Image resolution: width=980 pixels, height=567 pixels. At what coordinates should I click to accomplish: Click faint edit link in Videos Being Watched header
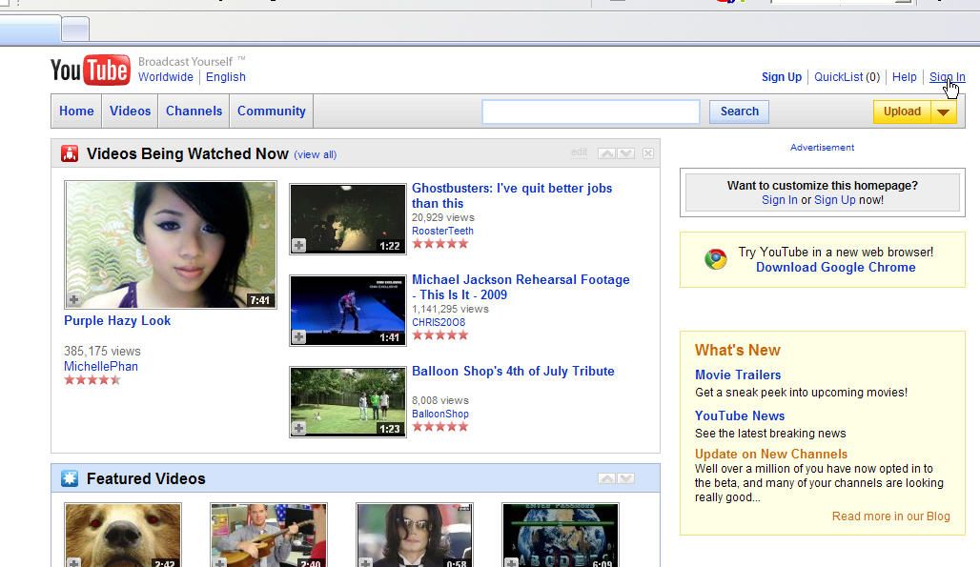tap(579, 153)
